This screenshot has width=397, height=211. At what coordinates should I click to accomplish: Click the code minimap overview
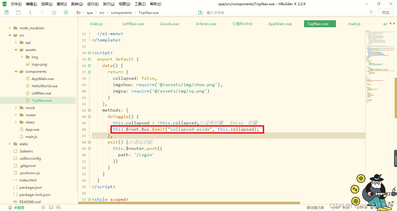click(x=380, y=67)
